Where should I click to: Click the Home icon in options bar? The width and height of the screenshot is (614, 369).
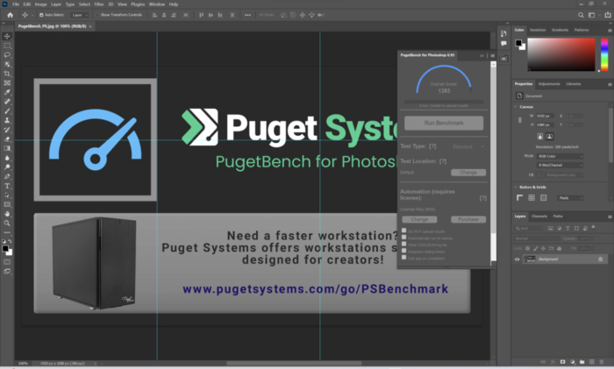coord(11,15)
